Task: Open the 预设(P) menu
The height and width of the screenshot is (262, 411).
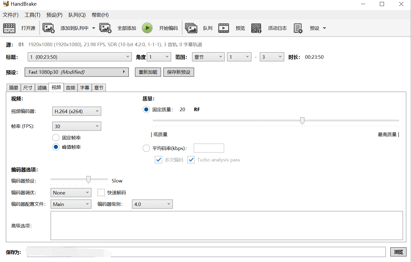Action: (x=54, y=15)
